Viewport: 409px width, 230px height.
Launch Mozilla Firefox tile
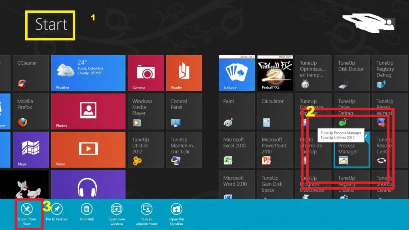tap(31, 112)
